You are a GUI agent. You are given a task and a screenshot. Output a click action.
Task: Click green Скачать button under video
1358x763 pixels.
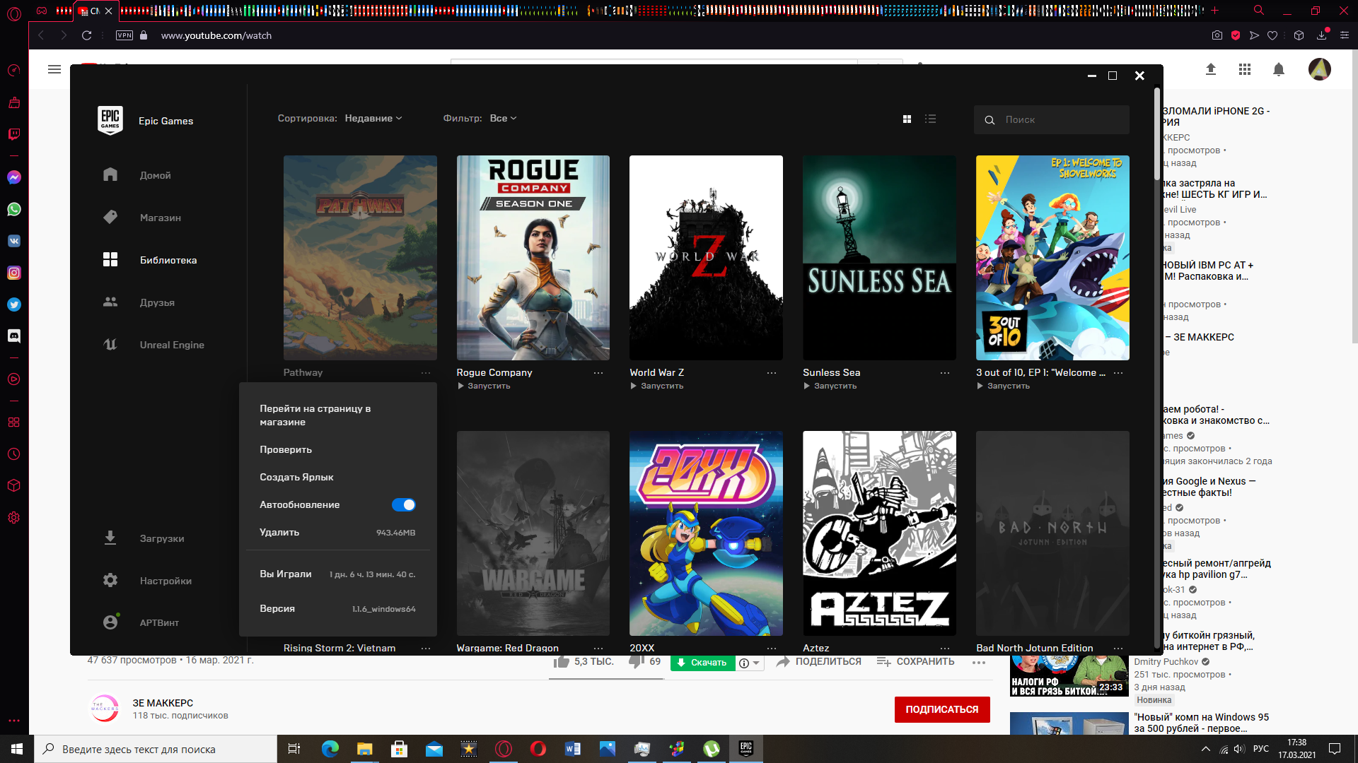(x=703, y=663)
